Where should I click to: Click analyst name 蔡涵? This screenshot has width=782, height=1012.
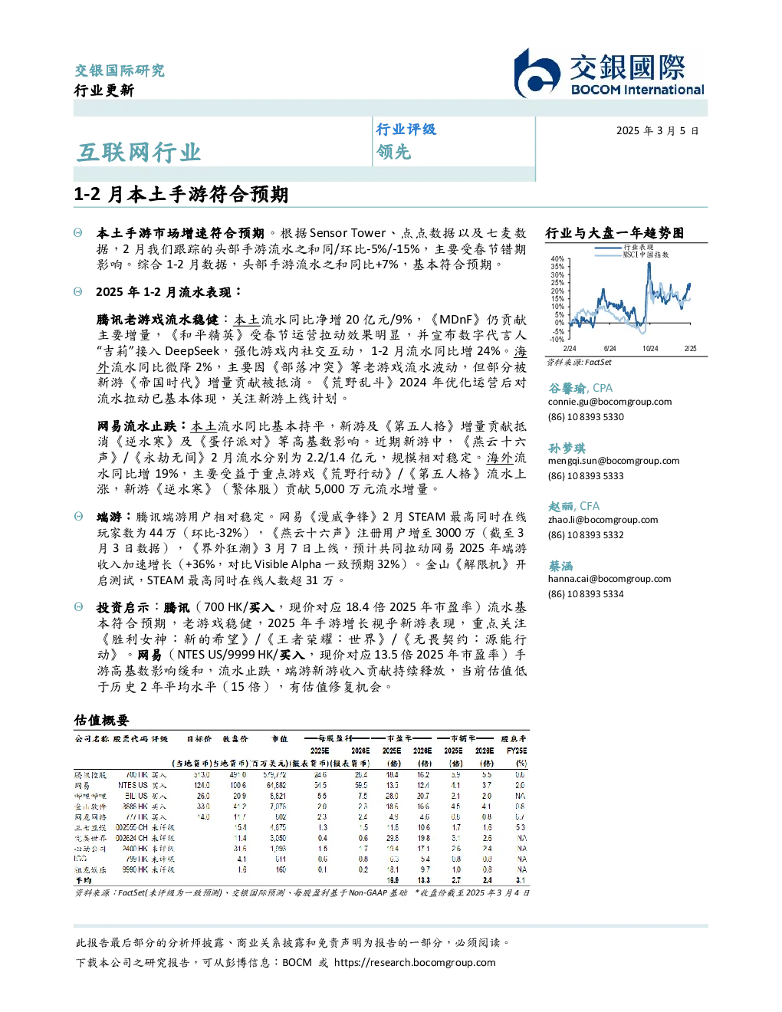point(560,566)
